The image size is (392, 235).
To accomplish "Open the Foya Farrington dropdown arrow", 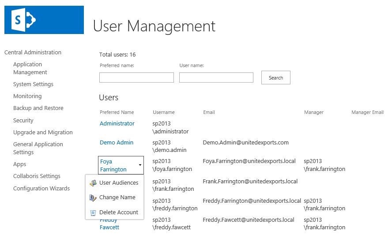I will [140, 165].
